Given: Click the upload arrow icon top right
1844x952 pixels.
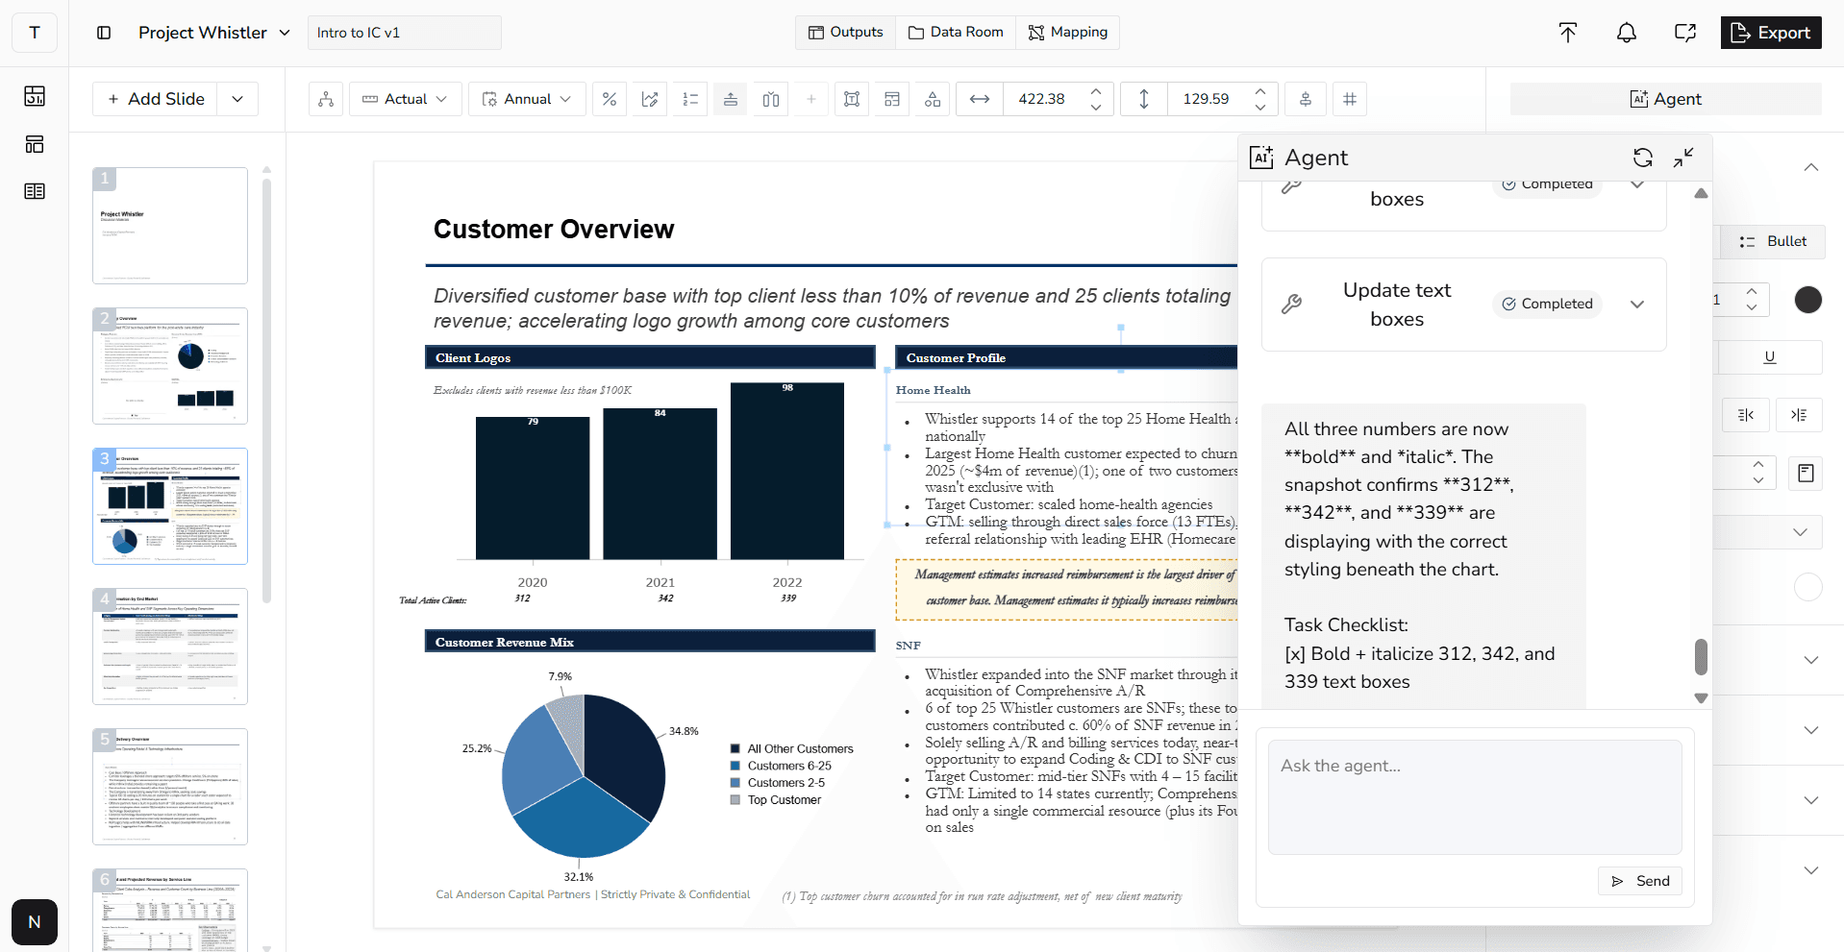Looking at the screenshot, I should click(1567, 32).
